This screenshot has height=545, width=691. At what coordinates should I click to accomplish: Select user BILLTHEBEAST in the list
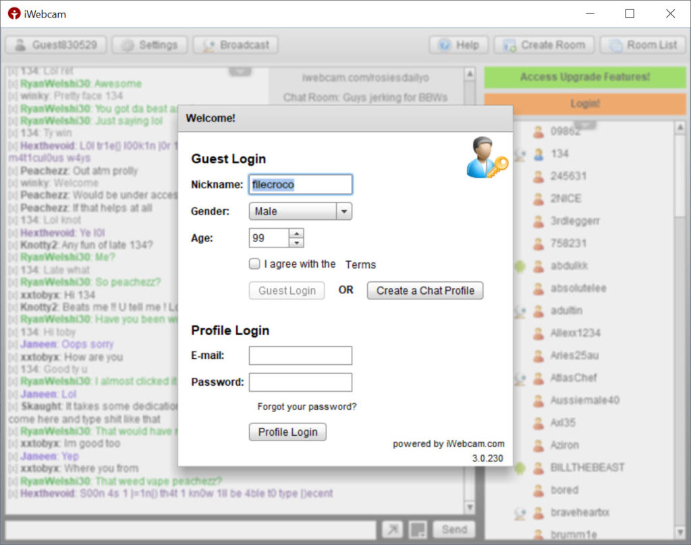tap(587, 467)
